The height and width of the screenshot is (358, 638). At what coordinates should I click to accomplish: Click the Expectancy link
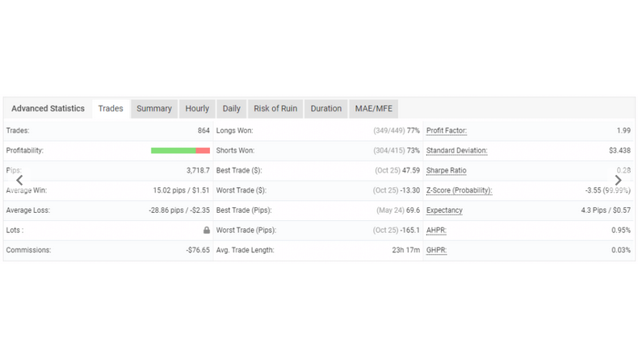point(444,210)
